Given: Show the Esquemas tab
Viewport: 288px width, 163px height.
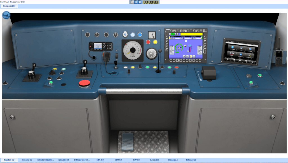Looking at the screenshot, I should [x=173, y=160].
